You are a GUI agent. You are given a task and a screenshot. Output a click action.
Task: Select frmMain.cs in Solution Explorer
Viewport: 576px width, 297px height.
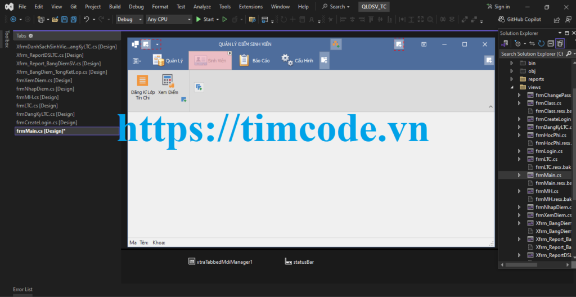click(x=548, y=175)
